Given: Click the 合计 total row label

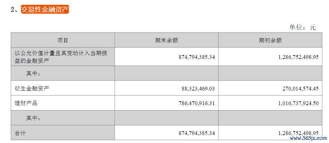Looking at the screenshot, I should coord(20,133).
